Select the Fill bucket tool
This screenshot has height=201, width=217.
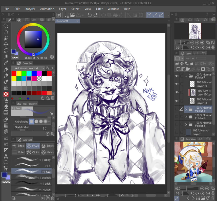click(6, 119)
